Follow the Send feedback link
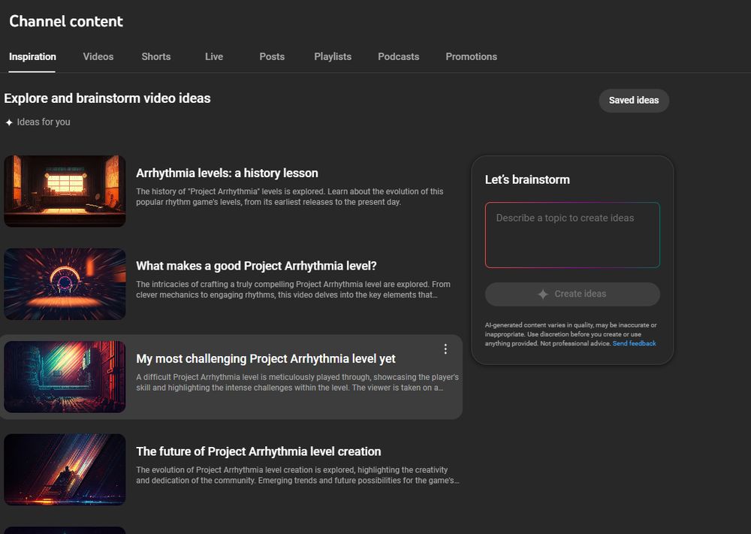 click(x=634, y=343)
